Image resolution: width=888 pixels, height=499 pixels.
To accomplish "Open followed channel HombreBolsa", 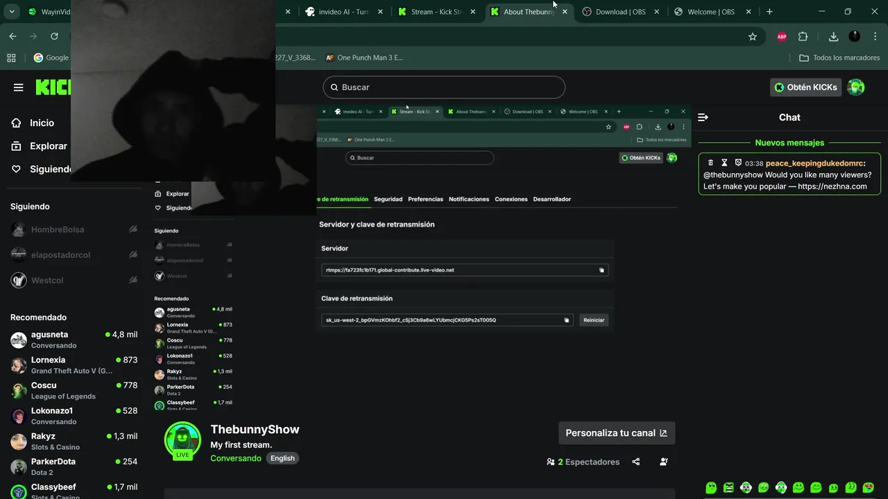I will click(74, 229).
